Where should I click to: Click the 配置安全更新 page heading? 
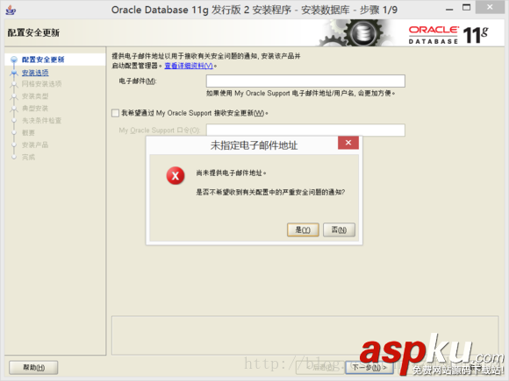(33, 32)
